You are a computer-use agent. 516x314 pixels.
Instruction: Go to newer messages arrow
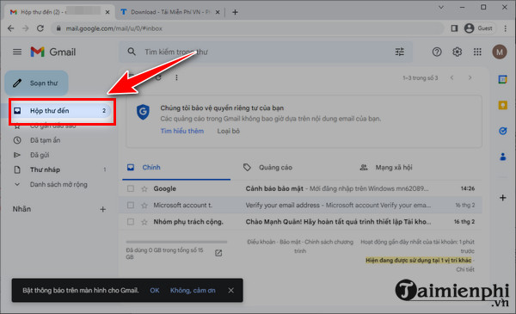pos(451,77)
